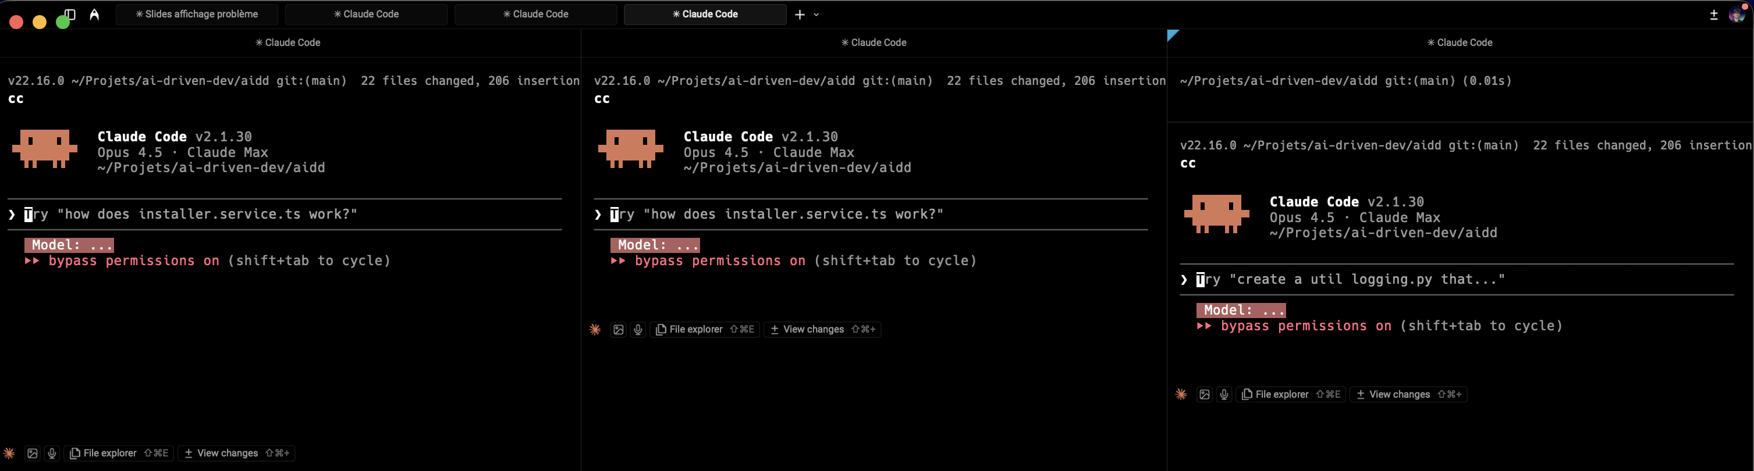Click 'Claude Code v2.1.30' title in the left pane
This screenshot has height=471, width=1754.
click(x=175, y=137)
